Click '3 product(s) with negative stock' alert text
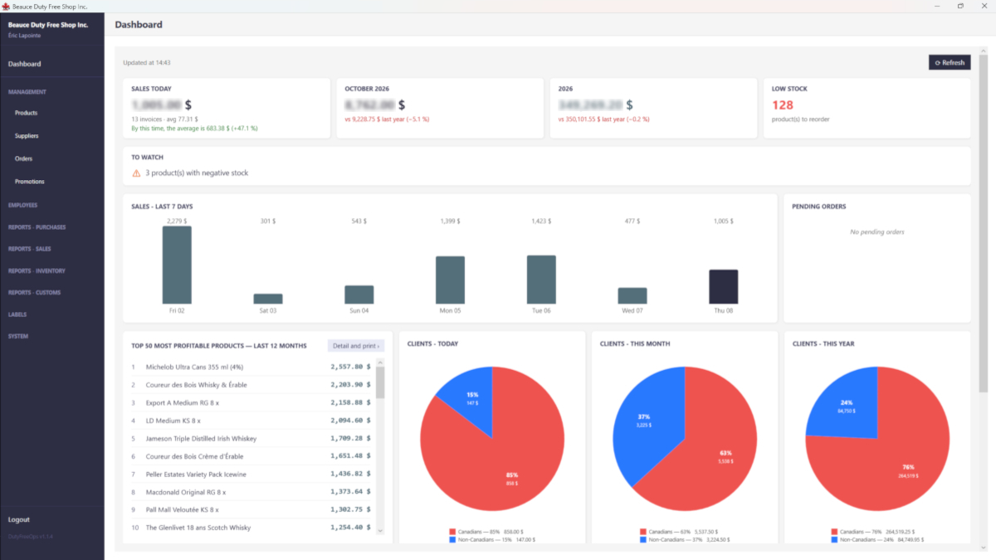 (x=197, y=173)
